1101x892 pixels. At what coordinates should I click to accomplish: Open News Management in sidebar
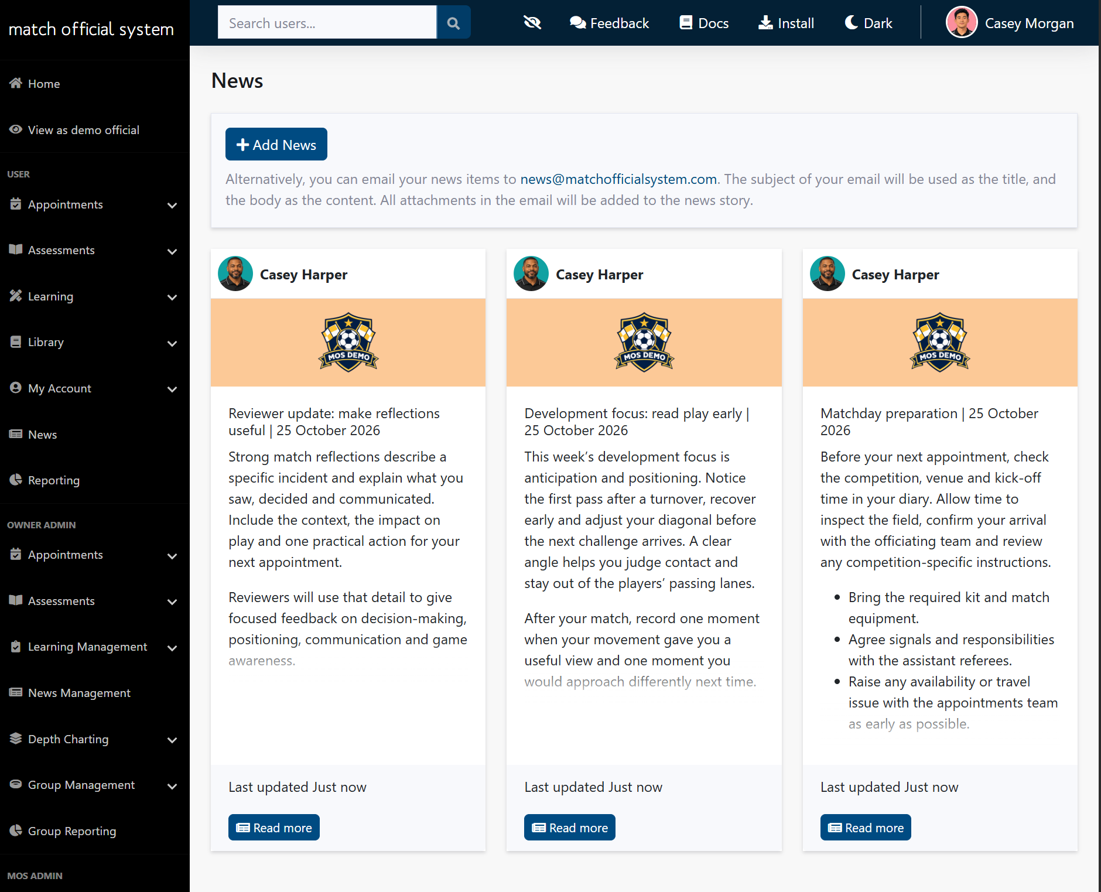(x=94, y=693)
